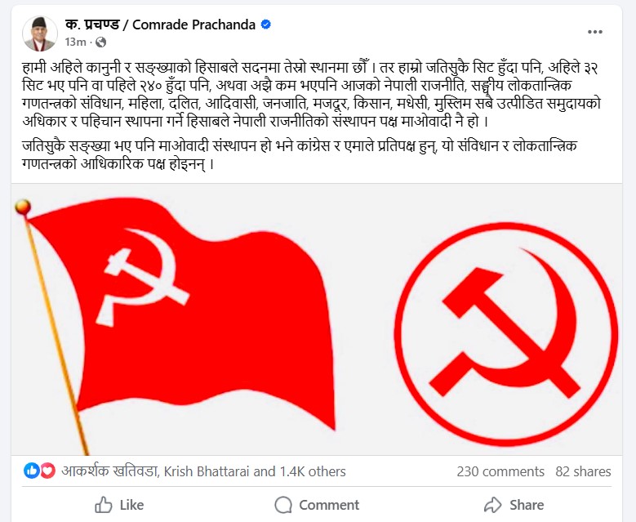View the 82 shares list
This screenshot has width=636, height=522.
click(583, 471)
